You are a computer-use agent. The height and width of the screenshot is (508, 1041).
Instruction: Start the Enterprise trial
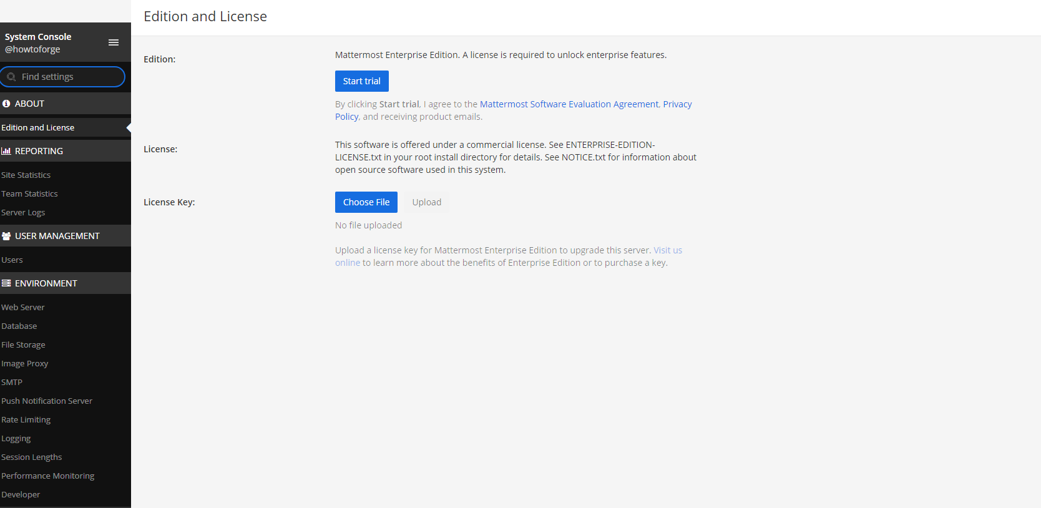click(361, 81)
